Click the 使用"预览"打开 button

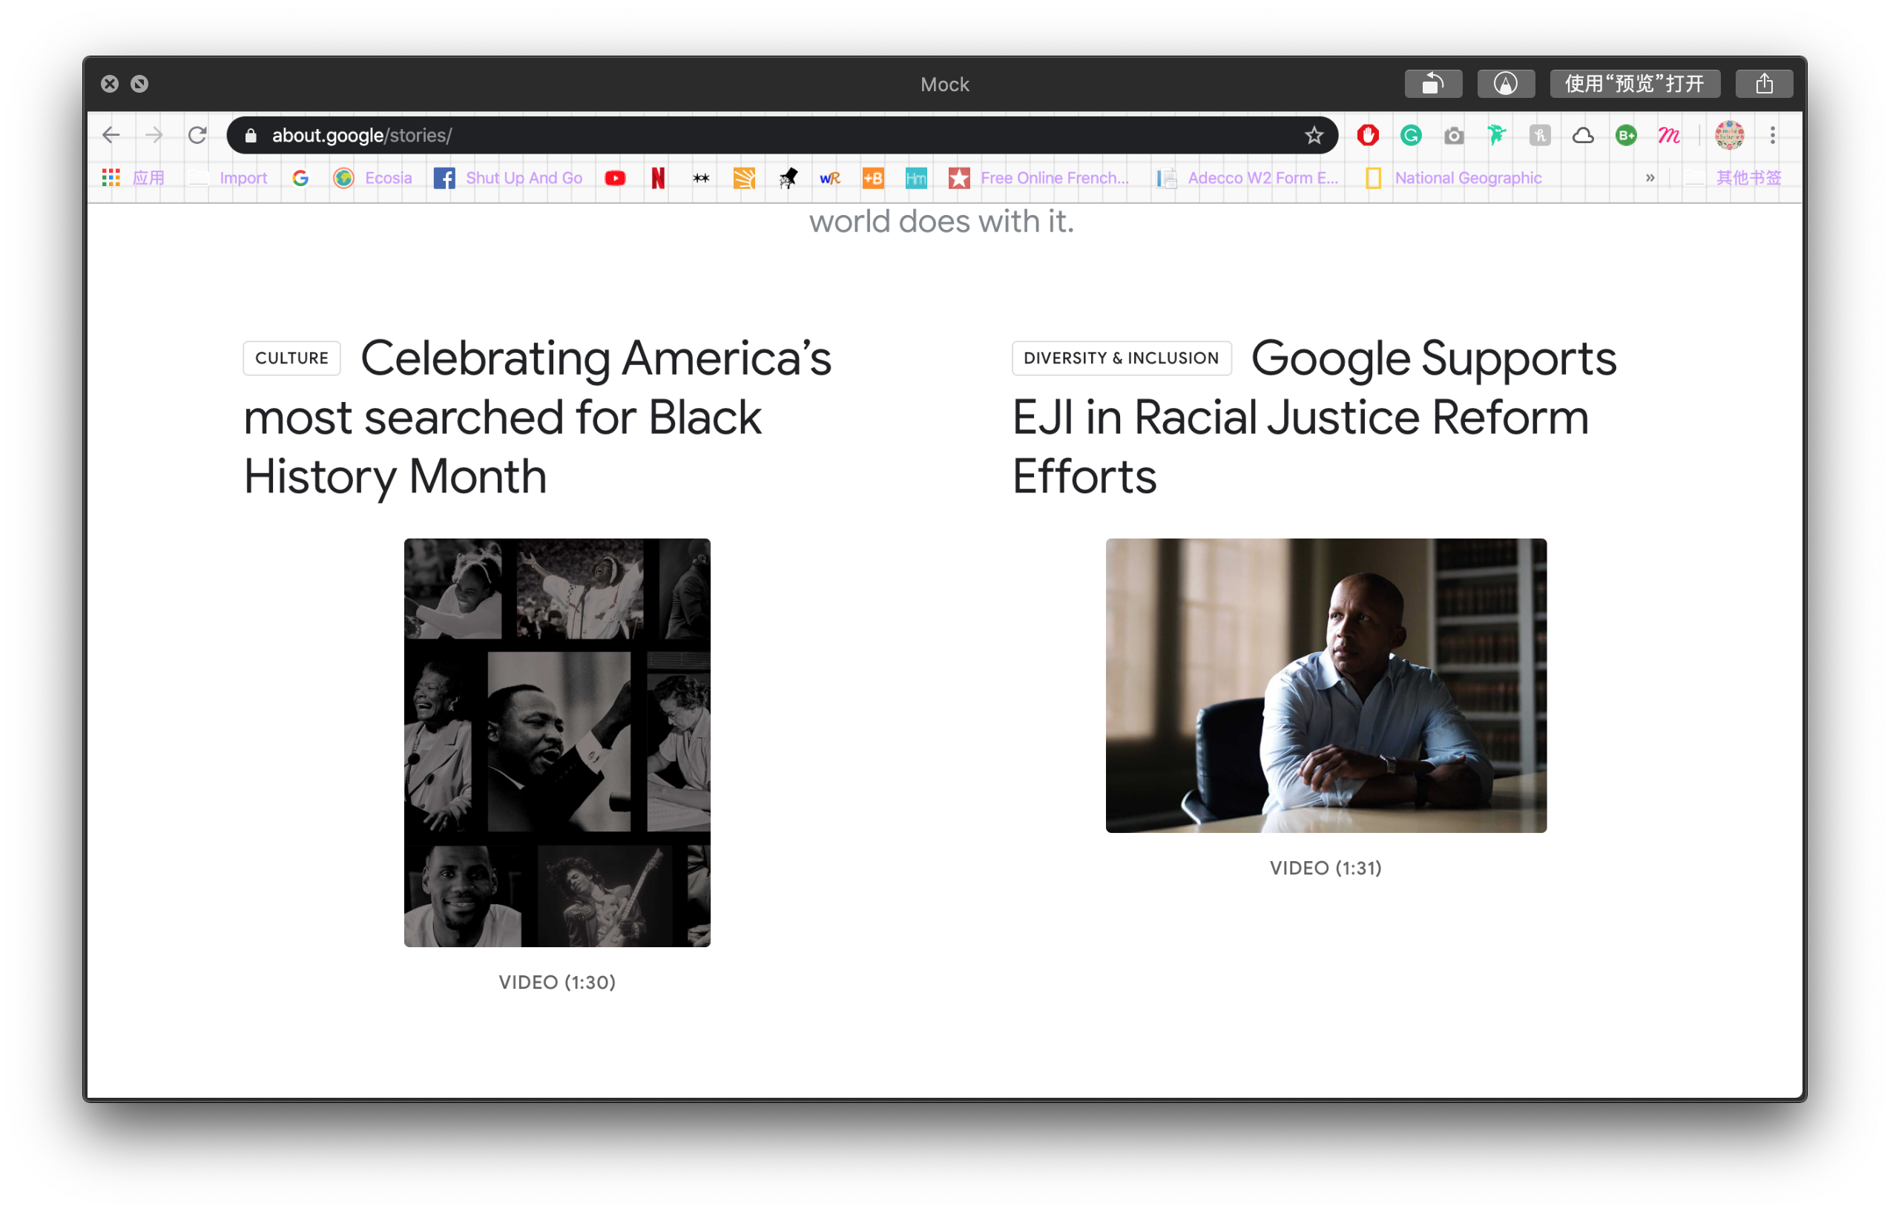(x=1634, y=85)
